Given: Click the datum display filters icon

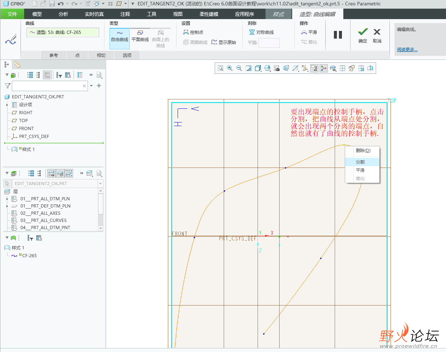Looking at the screenshot, I should (295, 68).
